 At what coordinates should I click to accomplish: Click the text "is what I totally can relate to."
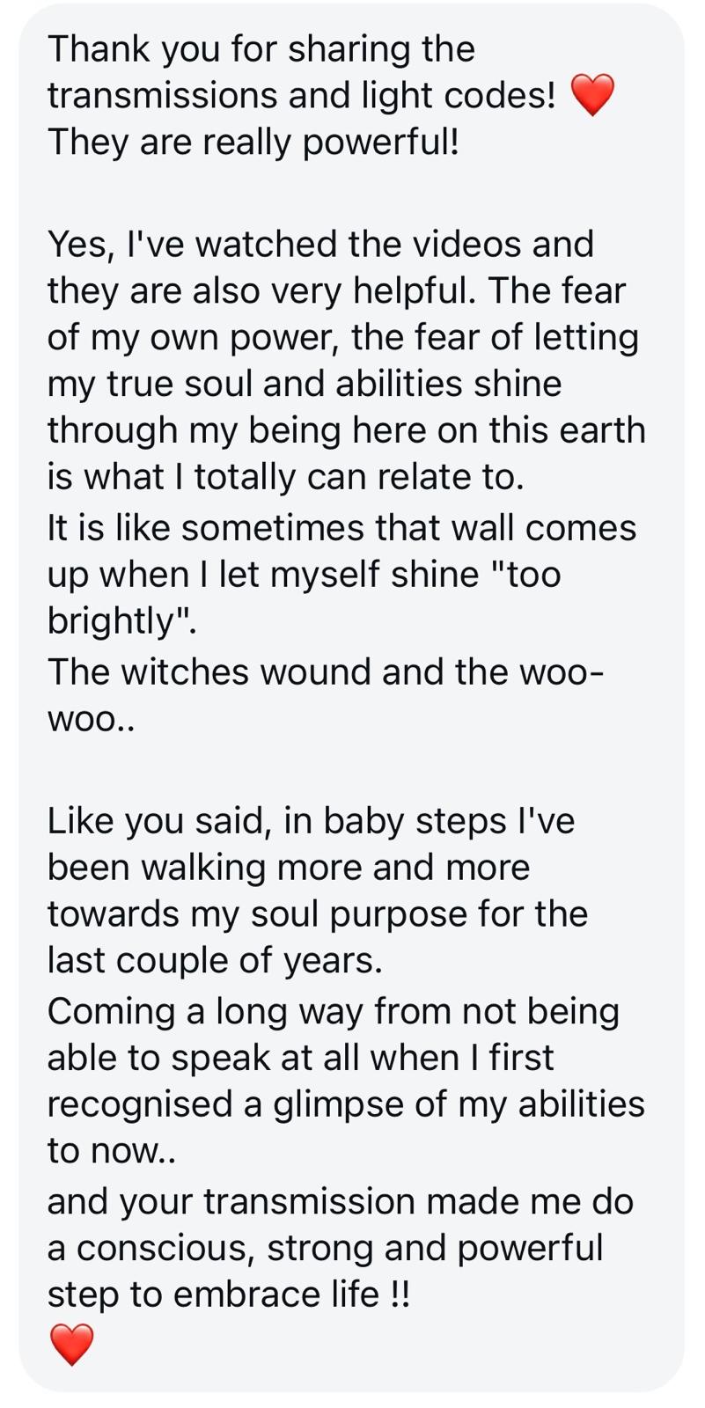[x=285, y=477]
